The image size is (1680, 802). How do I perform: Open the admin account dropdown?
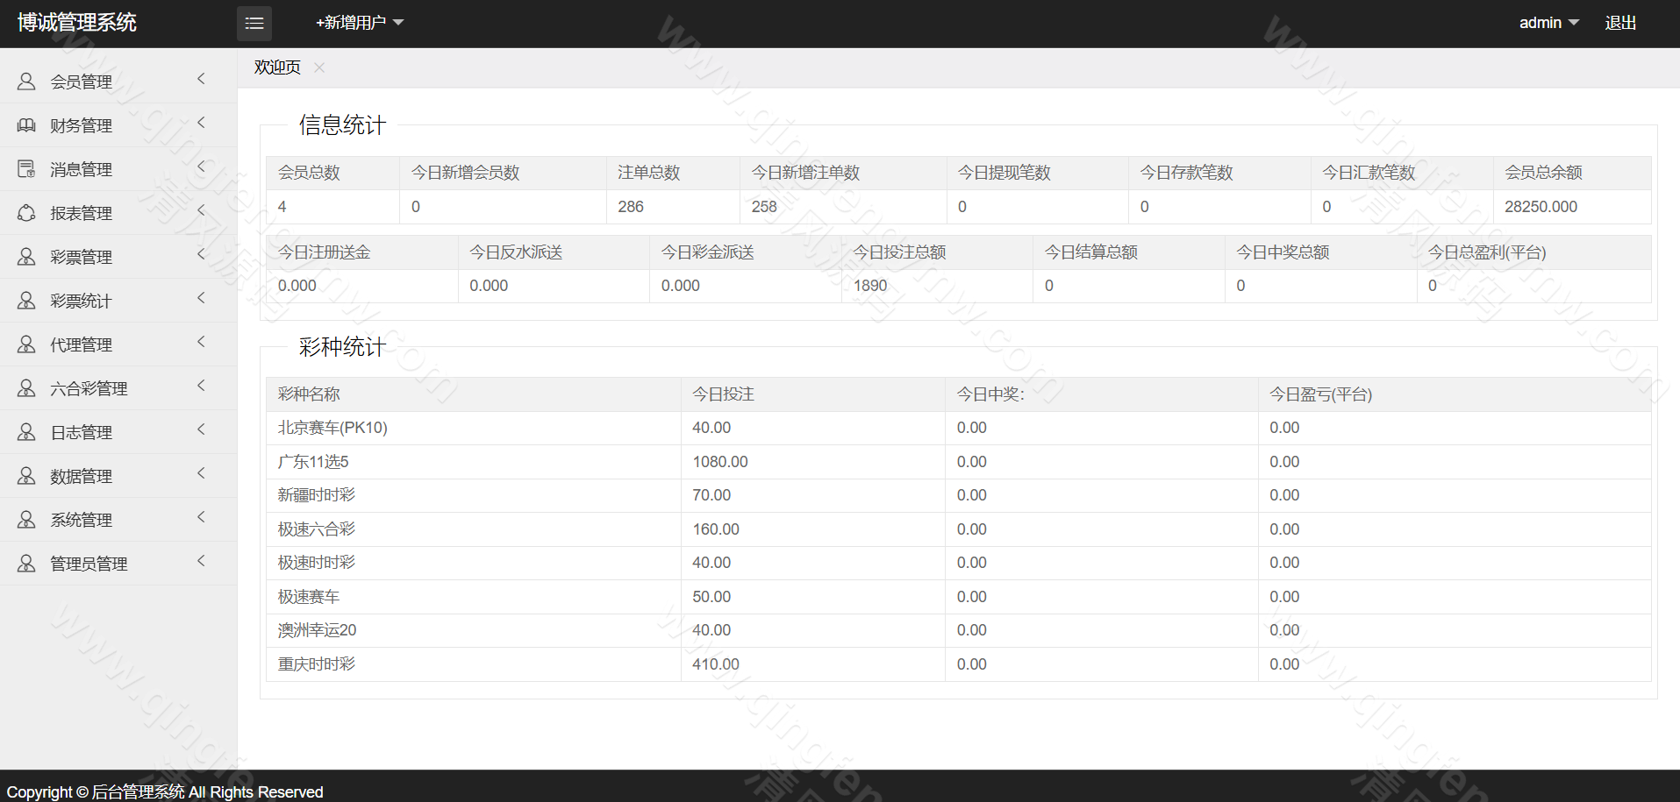pyautogui.click(x=1548, y=23)
